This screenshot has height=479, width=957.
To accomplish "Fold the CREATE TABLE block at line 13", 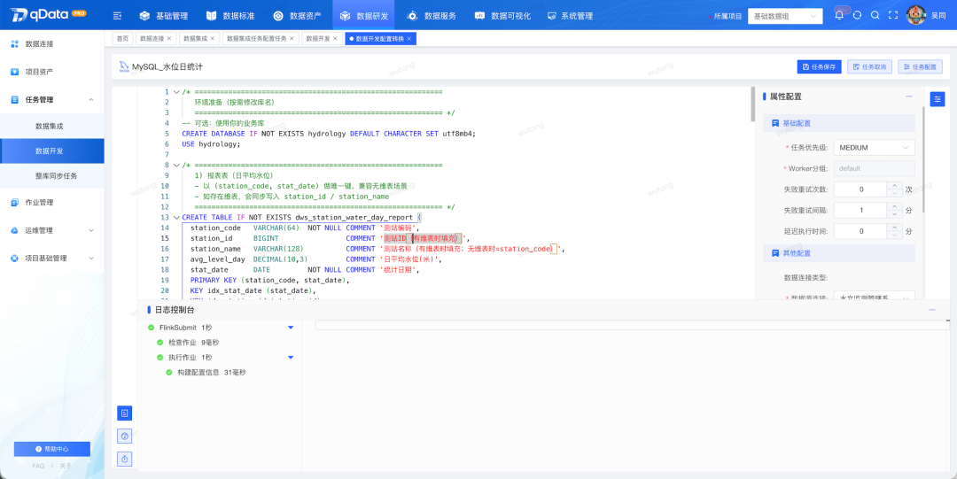I will pyautogui.click(x=176, y=217).
